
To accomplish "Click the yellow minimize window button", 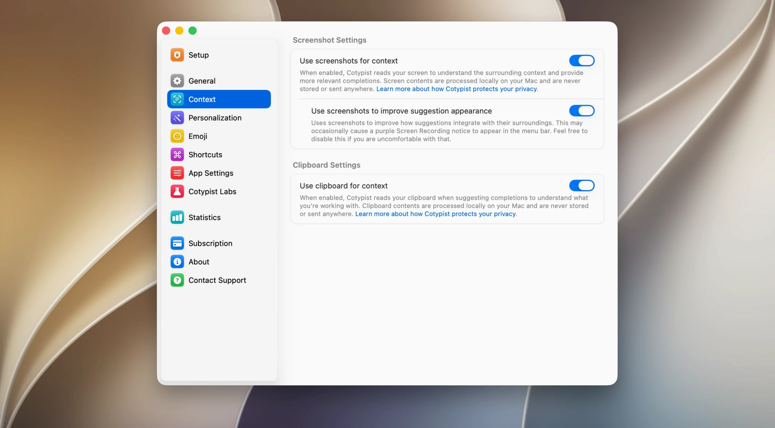I will click(x=179, y=30).
